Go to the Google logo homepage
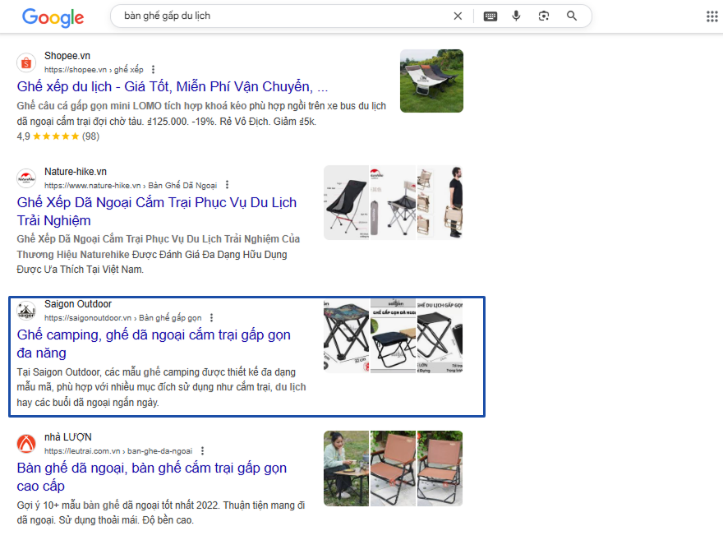 pos(53,17)
